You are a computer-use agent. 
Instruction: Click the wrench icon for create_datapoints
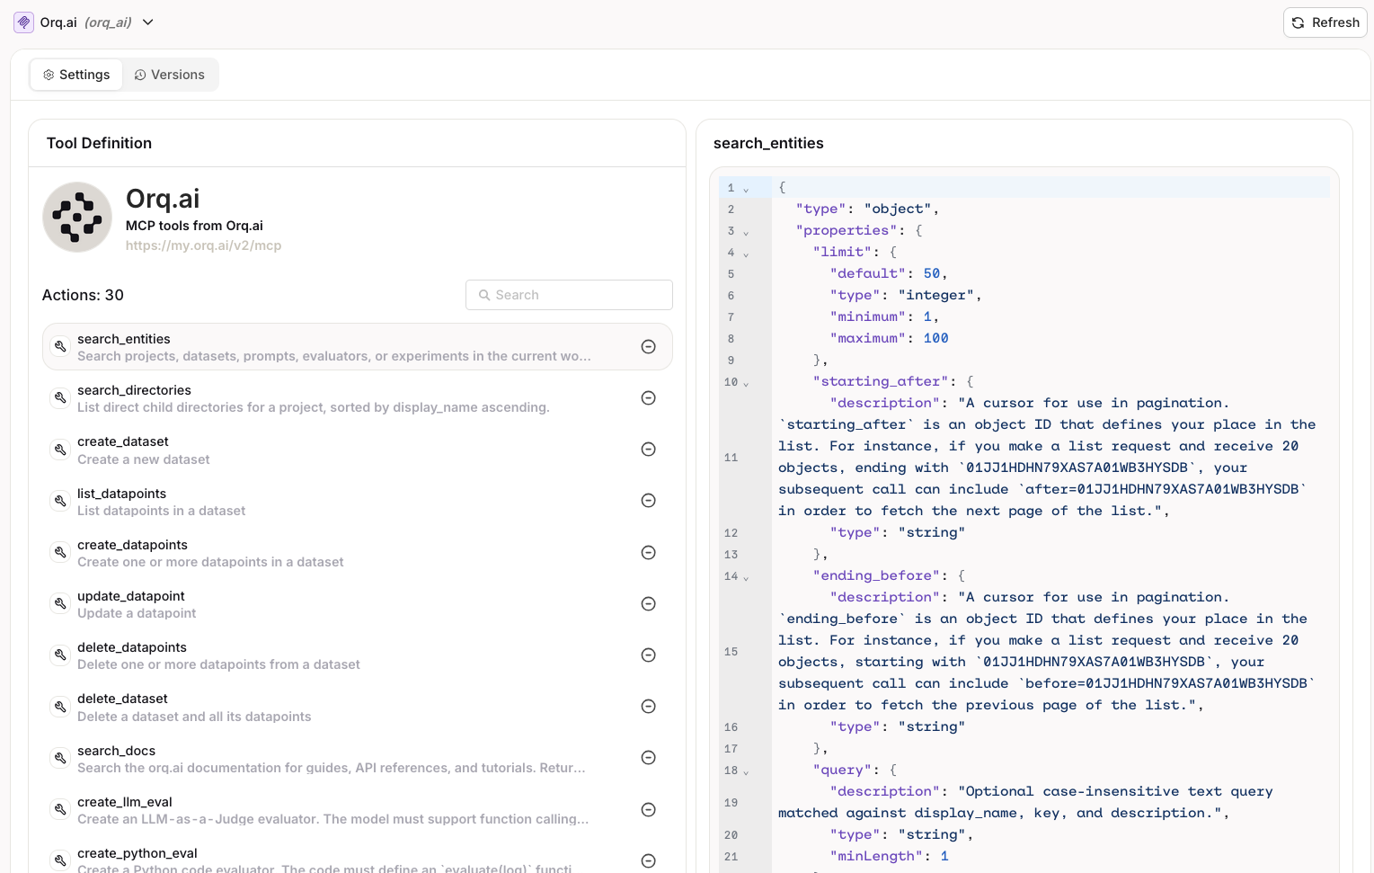click(x=60, y=552)
